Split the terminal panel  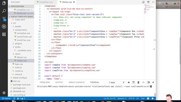point(133,82)
